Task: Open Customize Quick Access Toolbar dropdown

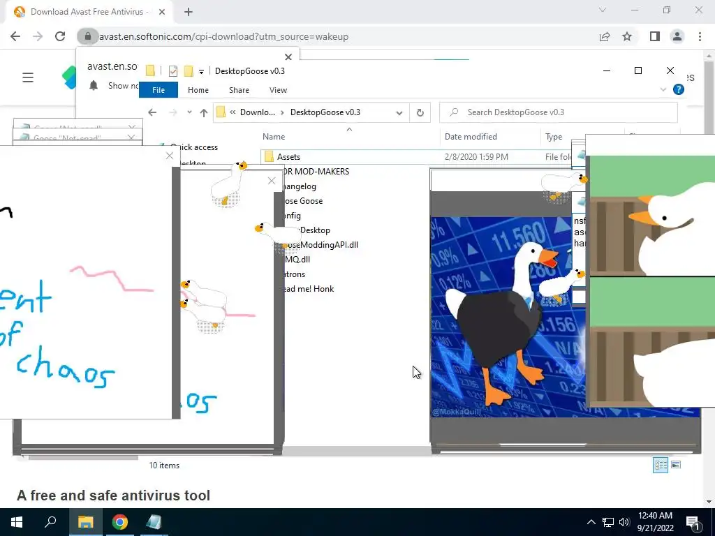Action: 201,72
